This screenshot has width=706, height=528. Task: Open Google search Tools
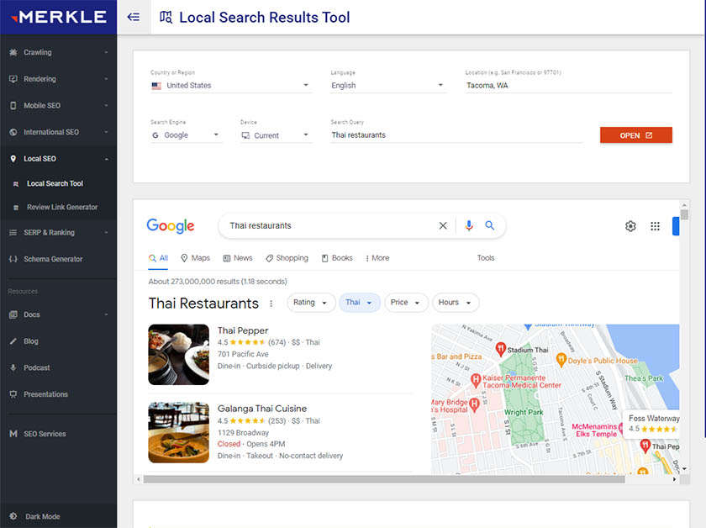[486, 258]
